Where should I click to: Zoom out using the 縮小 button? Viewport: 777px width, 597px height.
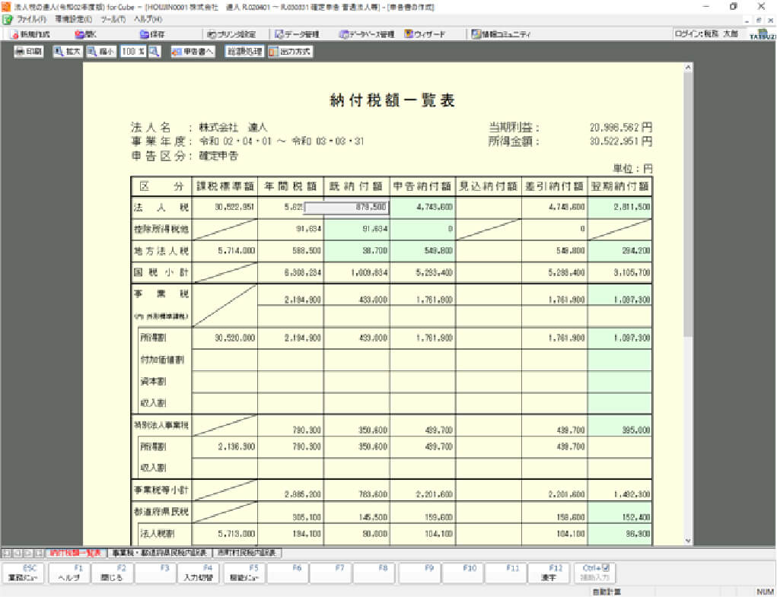tap(100, 52)
